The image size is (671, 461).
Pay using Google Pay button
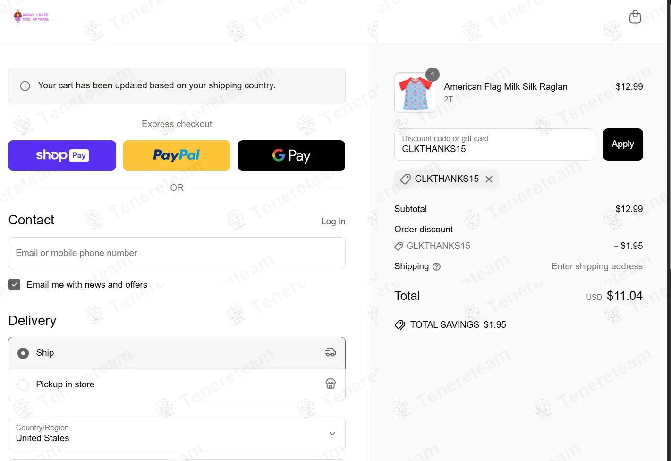click(291, 155)
